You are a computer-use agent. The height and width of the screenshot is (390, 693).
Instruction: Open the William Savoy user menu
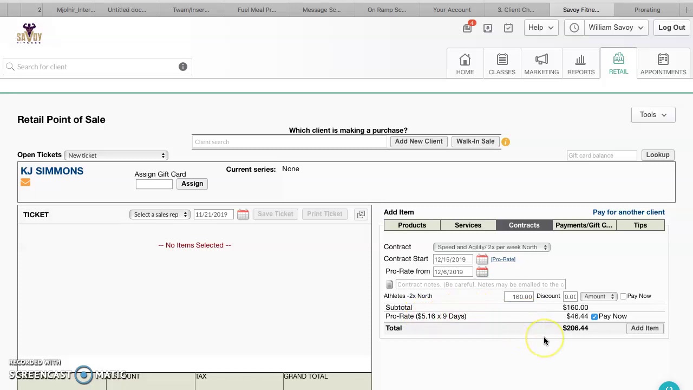click(616, 28)
